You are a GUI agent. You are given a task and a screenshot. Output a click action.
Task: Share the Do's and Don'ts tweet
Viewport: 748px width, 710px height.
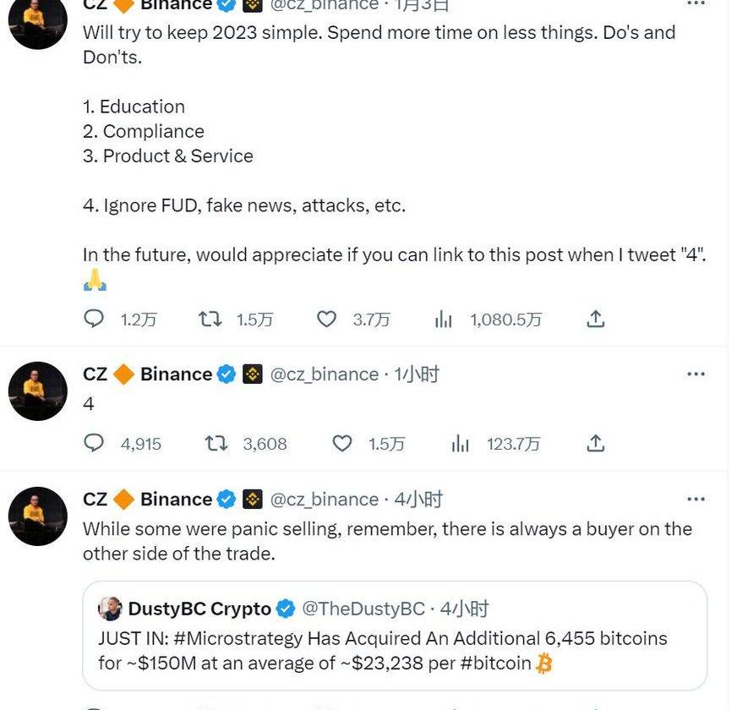click(x=595, y=319)
